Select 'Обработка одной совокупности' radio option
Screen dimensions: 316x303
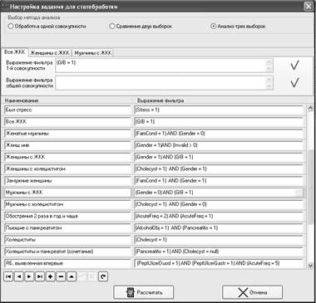47,27
